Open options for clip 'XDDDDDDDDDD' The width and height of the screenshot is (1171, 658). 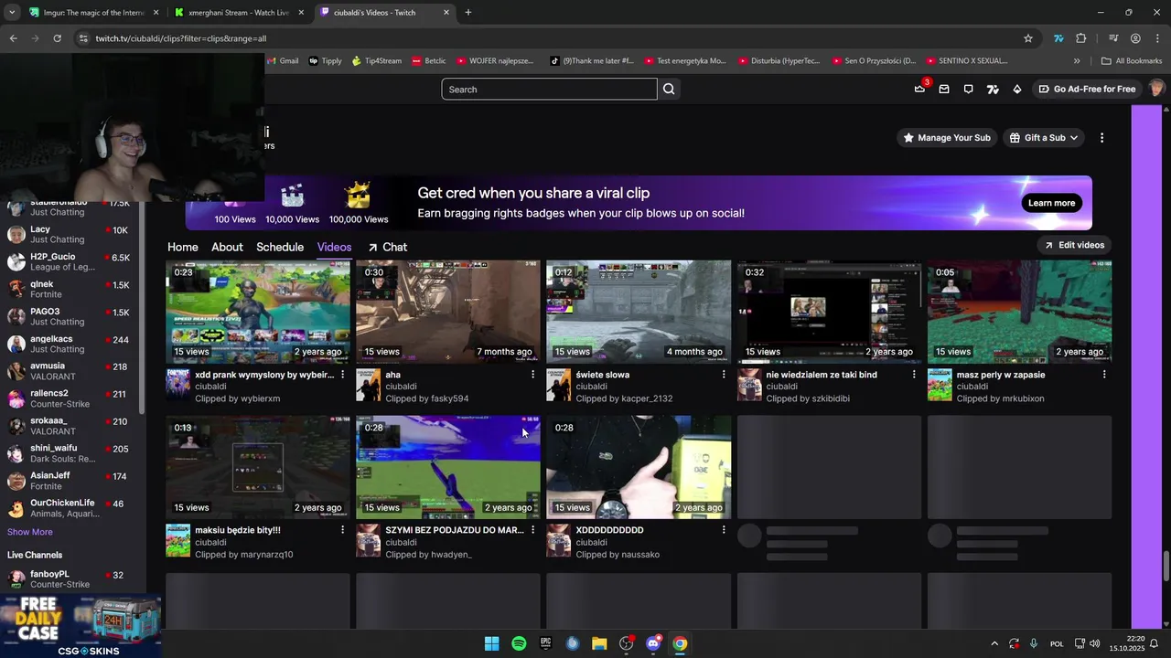pyautogui.click(x=724, y=530)
